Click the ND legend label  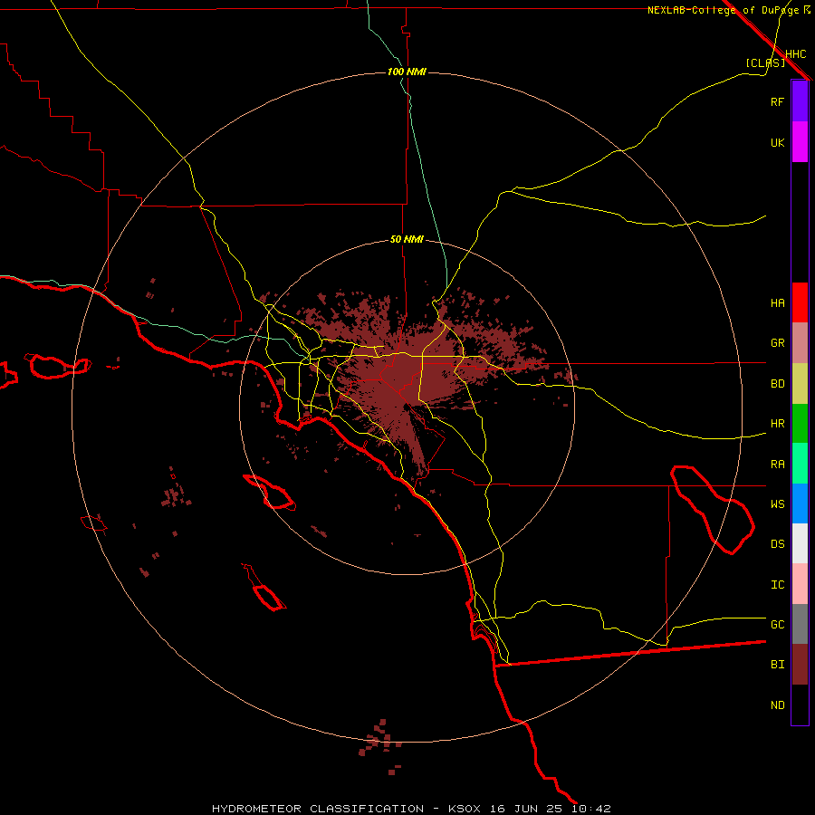777,705
